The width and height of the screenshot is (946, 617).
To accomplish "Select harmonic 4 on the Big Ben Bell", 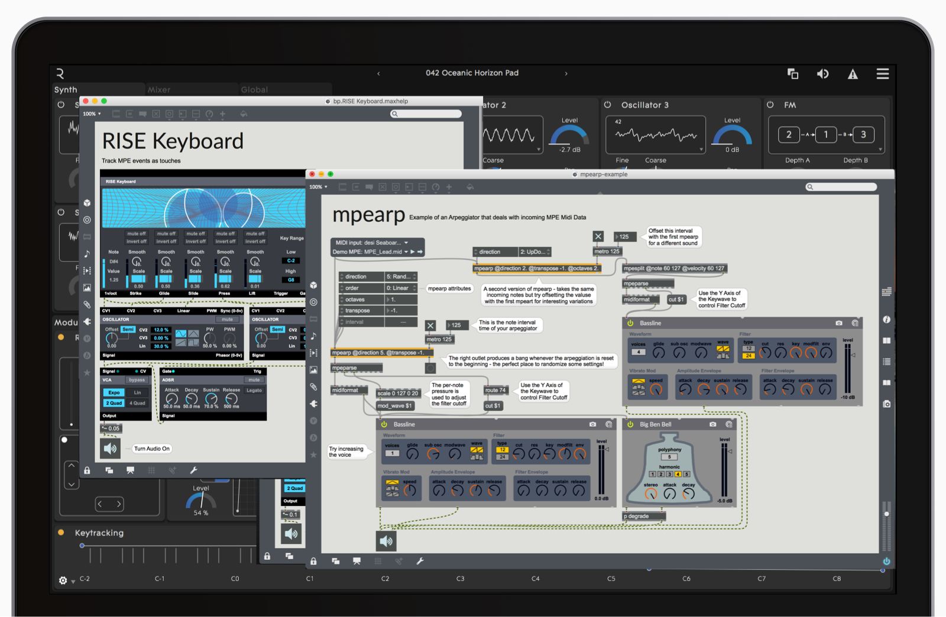I will [678, 474].
